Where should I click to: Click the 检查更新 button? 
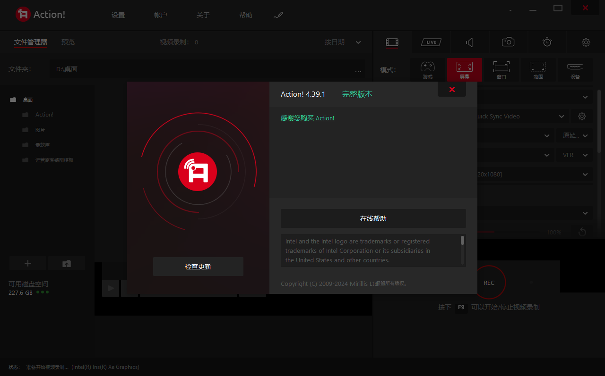198,267
